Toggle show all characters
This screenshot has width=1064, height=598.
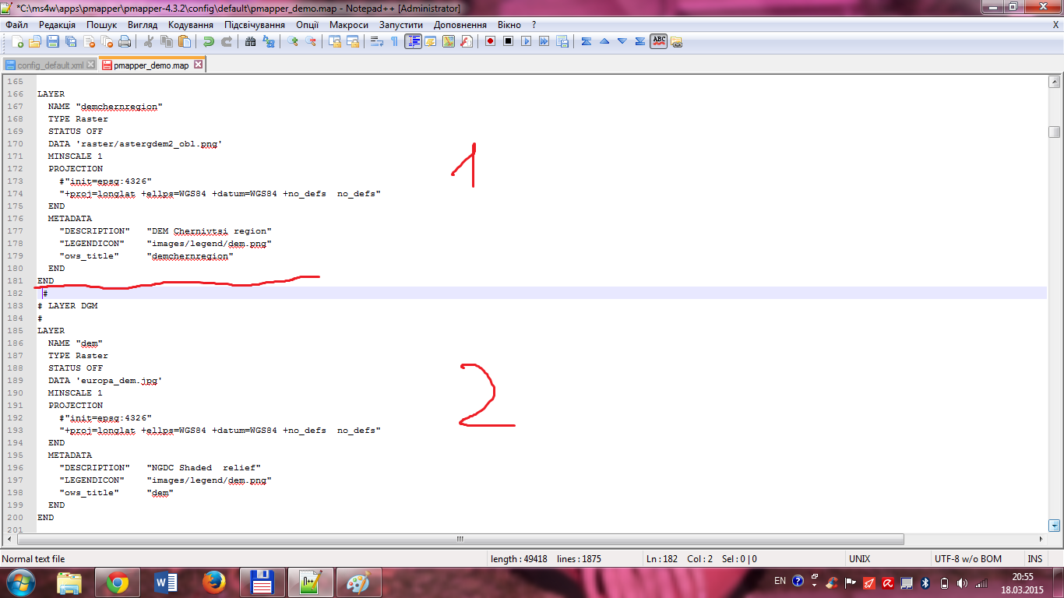[395, 41]
